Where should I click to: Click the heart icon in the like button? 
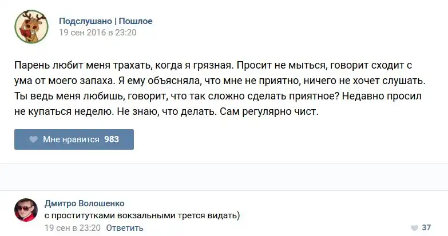tap(34, 139)
